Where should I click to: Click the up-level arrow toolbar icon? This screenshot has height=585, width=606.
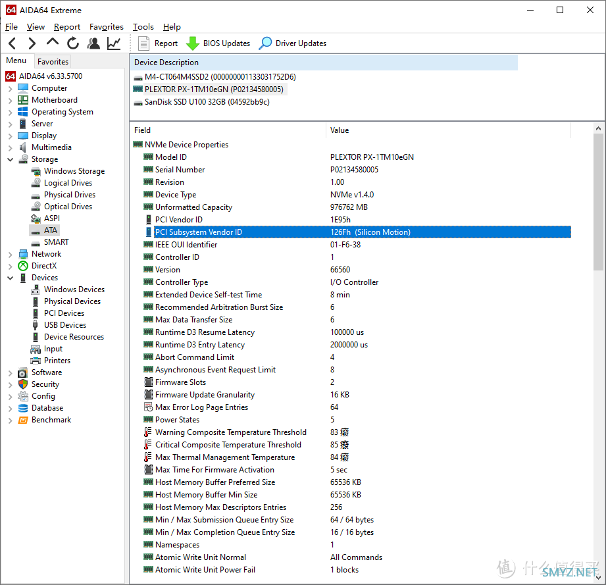(53, 41)
